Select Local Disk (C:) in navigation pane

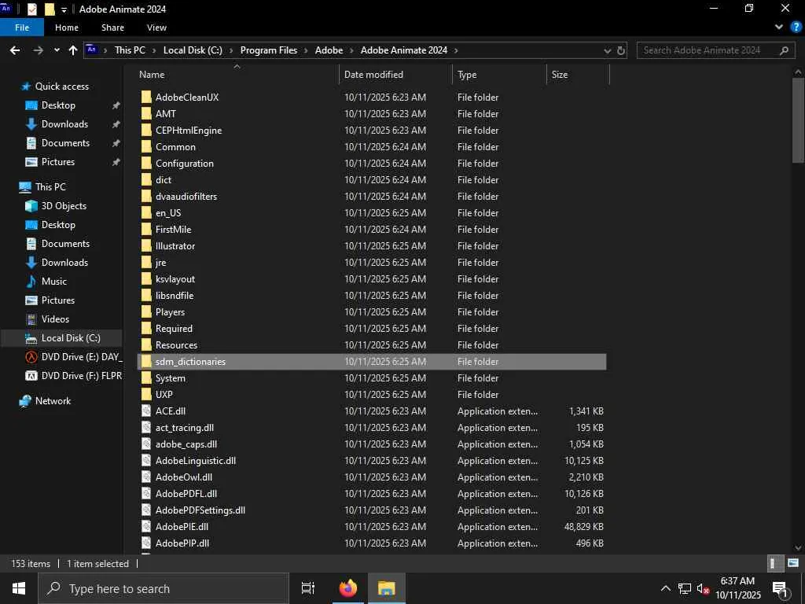click(71, 338)
